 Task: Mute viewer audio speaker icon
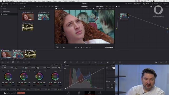(x=64, y=47)
